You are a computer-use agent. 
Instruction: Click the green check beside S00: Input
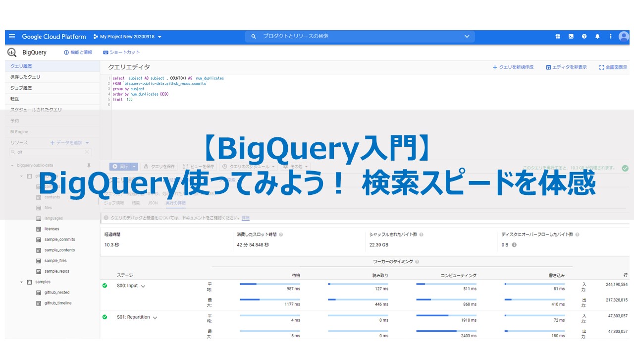pyautogui.click(x=105, y=286)
